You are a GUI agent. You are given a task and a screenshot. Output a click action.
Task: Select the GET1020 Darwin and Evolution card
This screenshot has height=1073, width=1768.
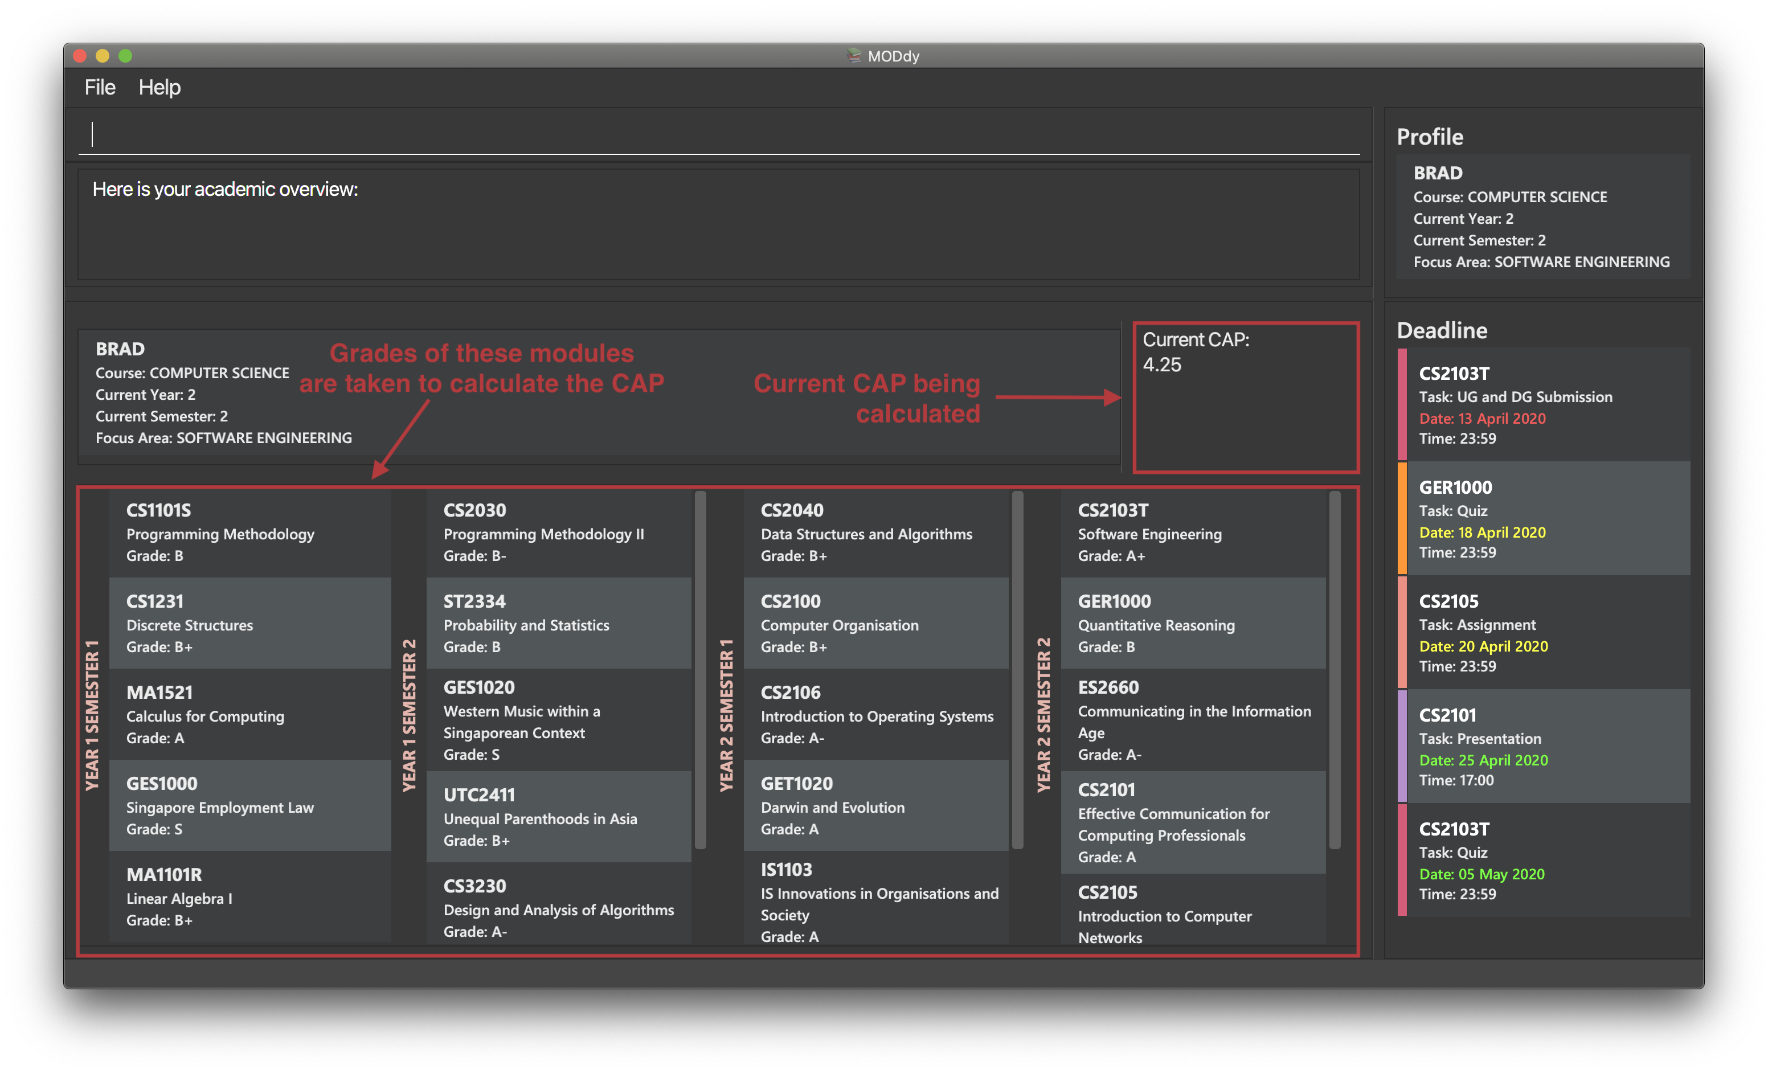click(x=876, y=805)
